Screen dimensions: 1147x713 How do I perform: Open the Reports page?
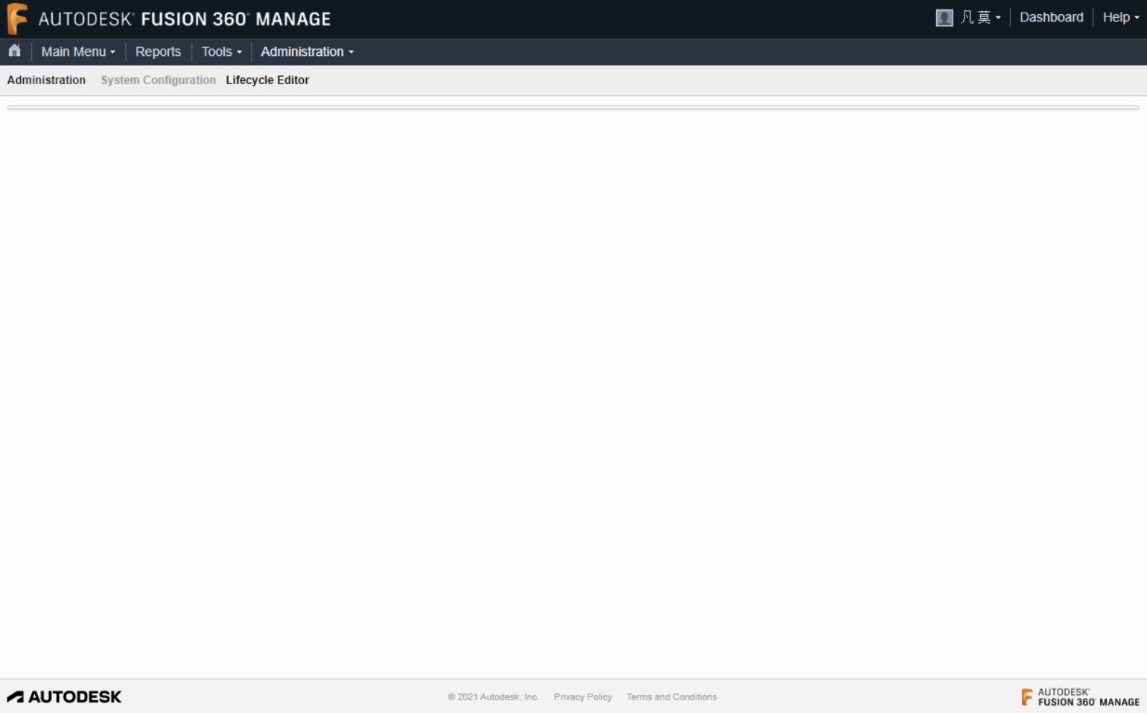(158, 51)
